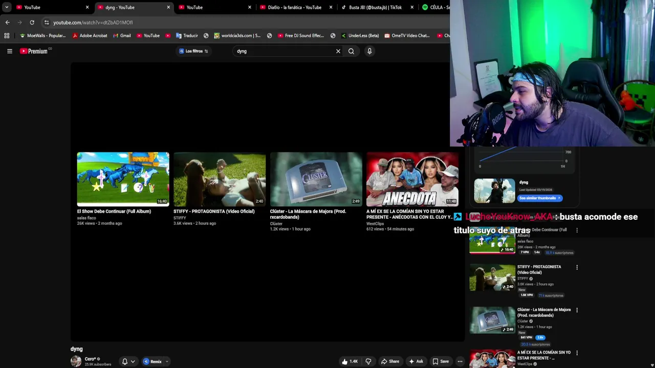The image size is (655, 368).
Task: Play STIFFY - PROTAGONISTA end-screen thumbnail
Action: [220, 179]
